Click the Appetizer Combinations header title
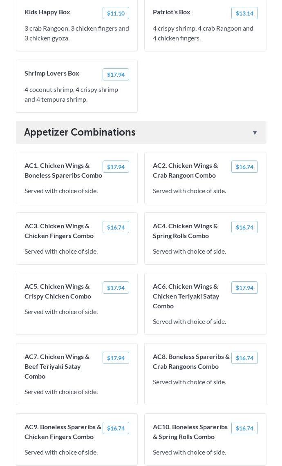This screenshot has height=466, width=282. (80, 132)
